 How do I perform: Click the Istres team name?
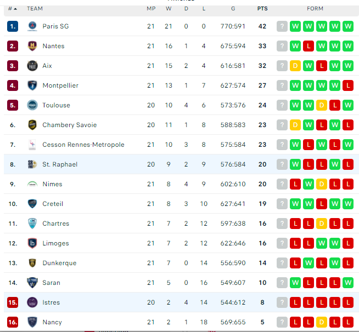tap(51, 302)
